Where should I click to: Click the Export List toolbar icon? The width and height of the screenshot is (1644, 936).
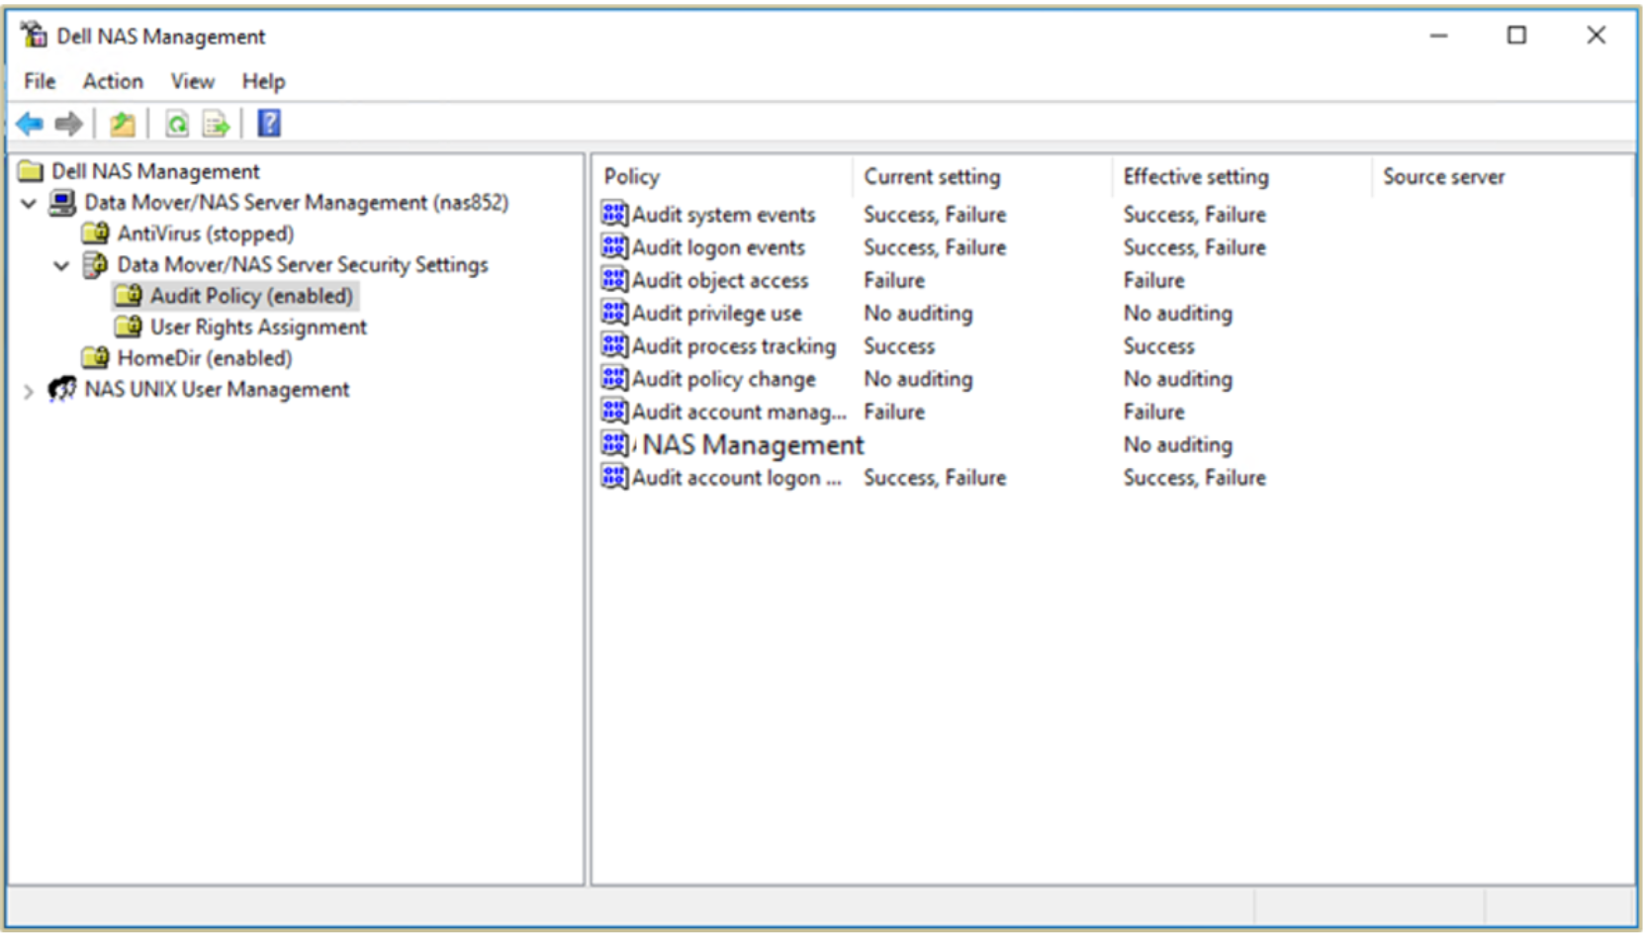click(x=214, y=123)
